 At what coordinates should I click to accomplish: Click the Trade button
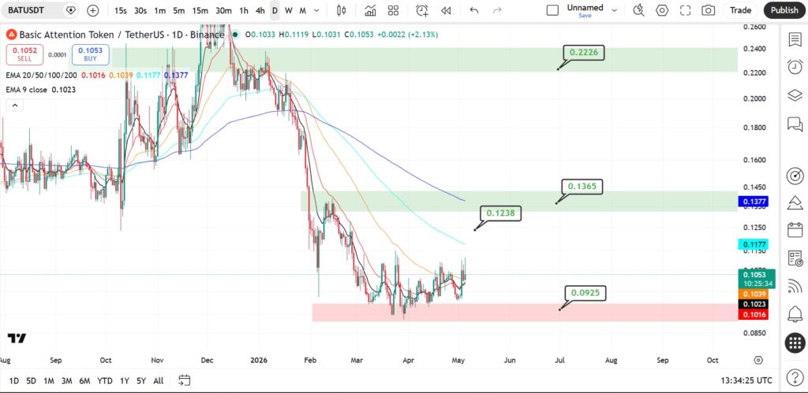(740, 10)
